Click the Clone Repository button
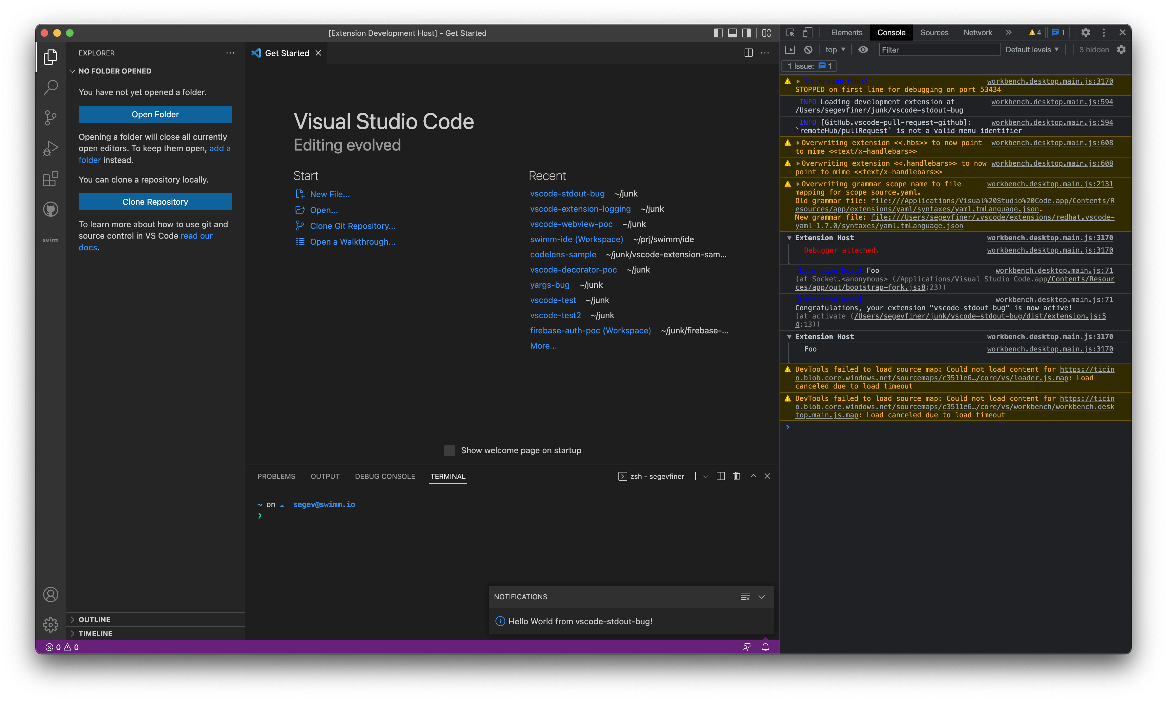Image resolution: width=1167 pixels, height=701 pixels. 155,202
